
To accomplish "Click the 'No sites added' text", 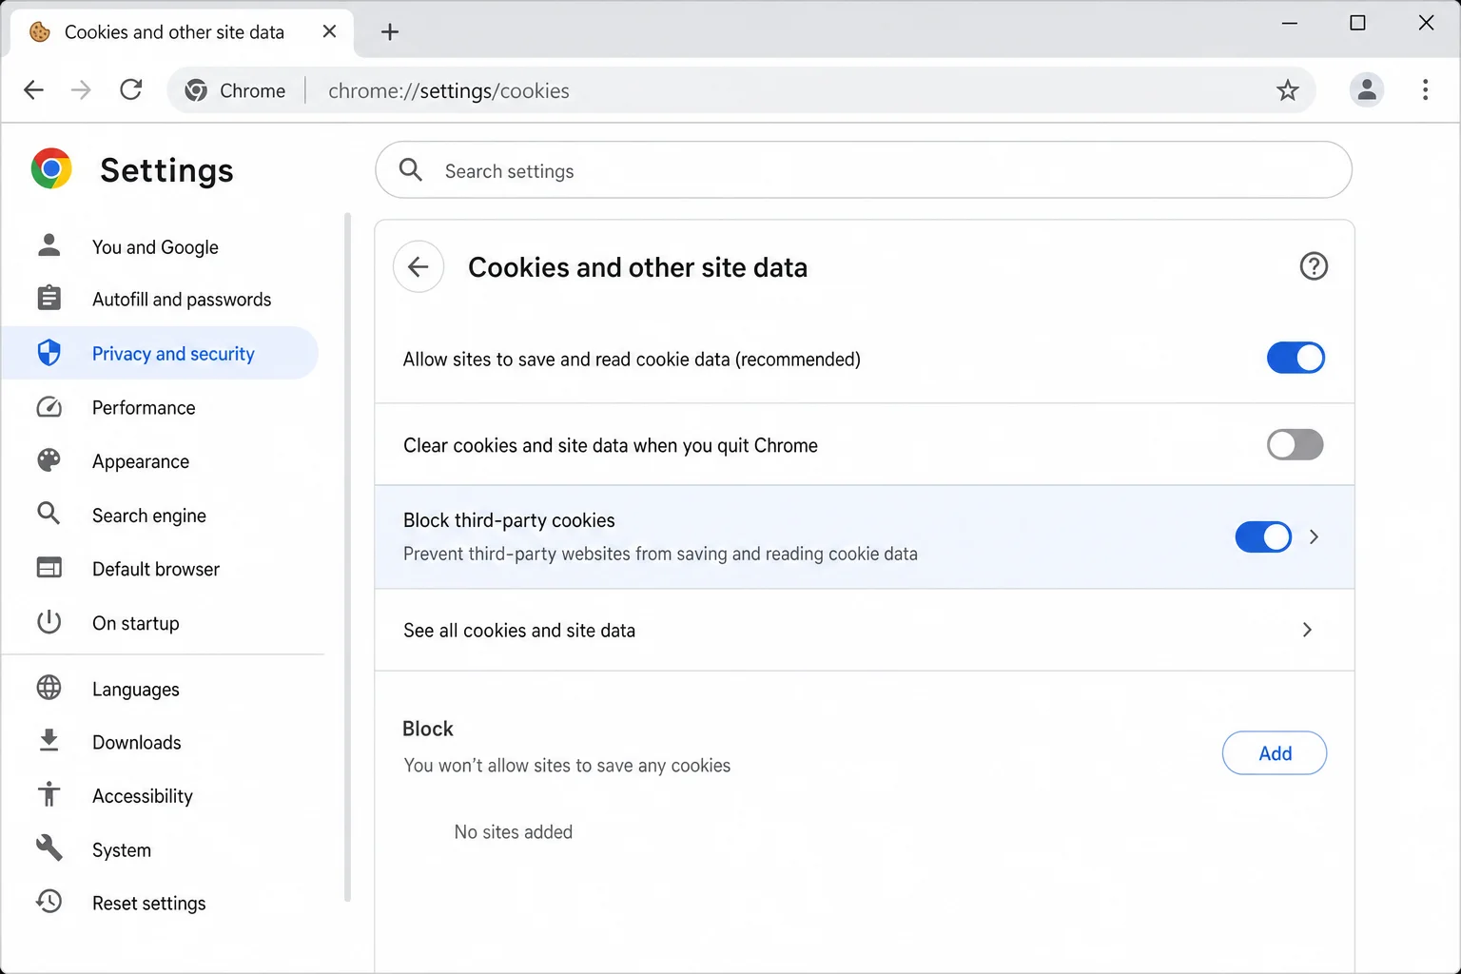I will 514,832.
